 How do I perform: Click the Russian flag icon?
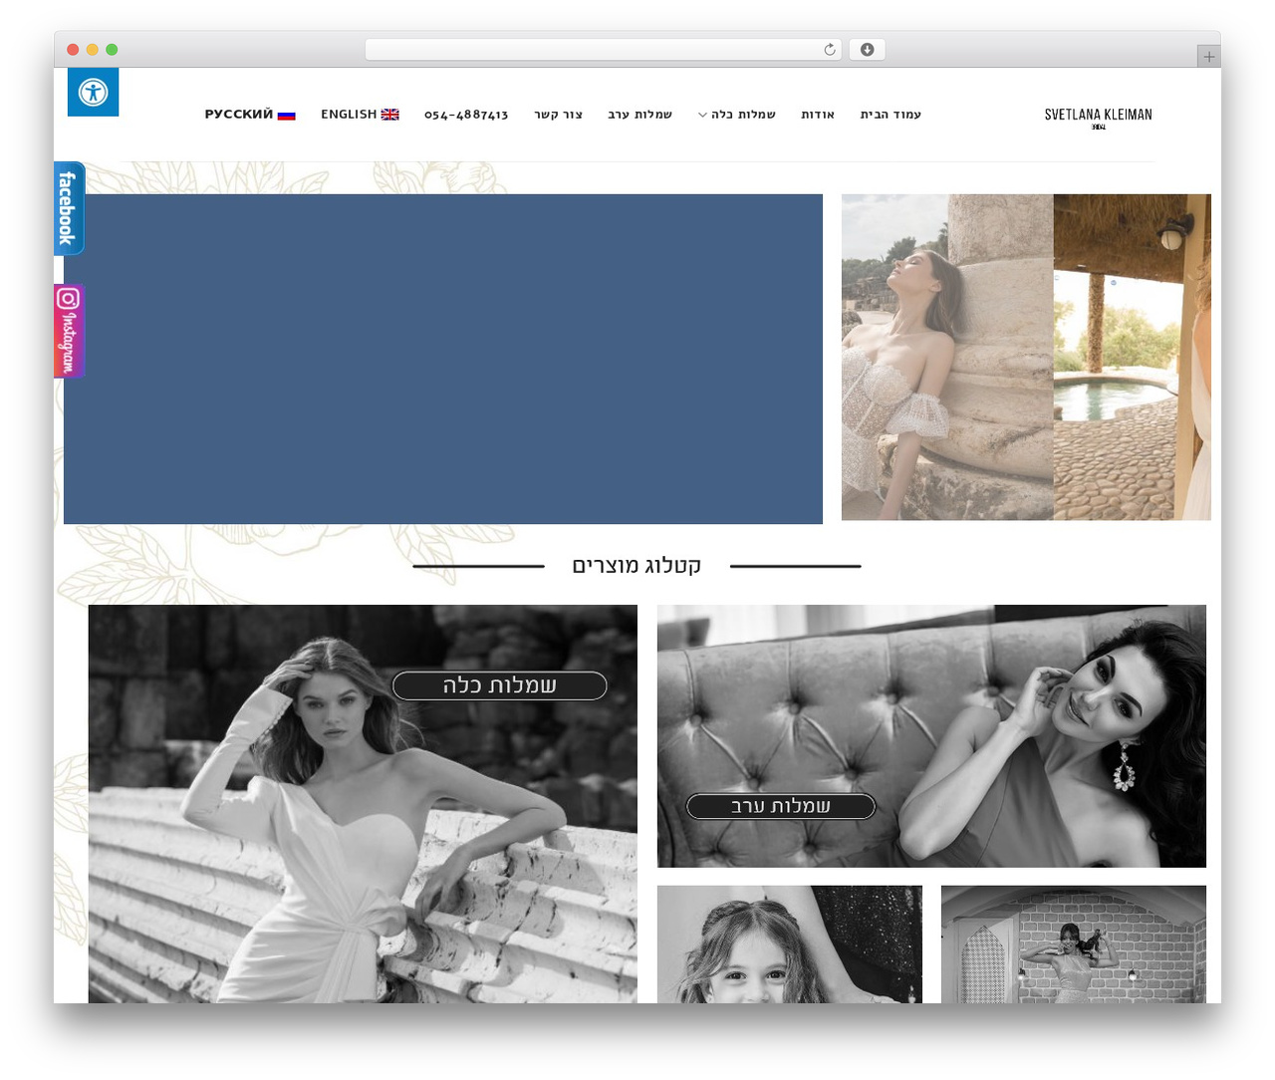click(287, 115)
